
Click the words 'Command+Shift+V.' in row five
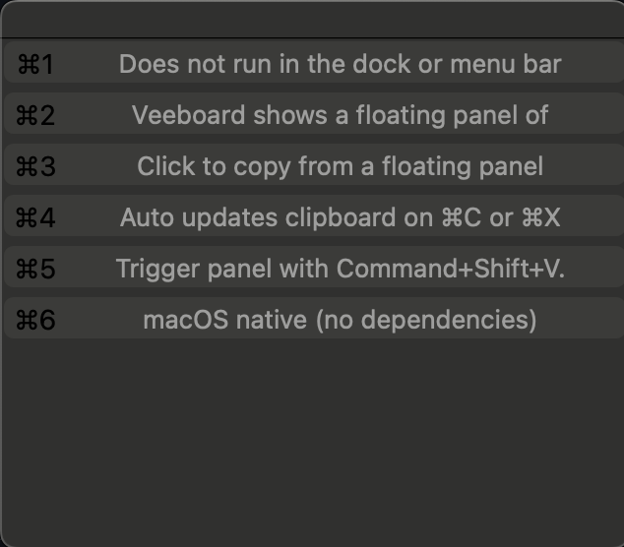[451, 269]
